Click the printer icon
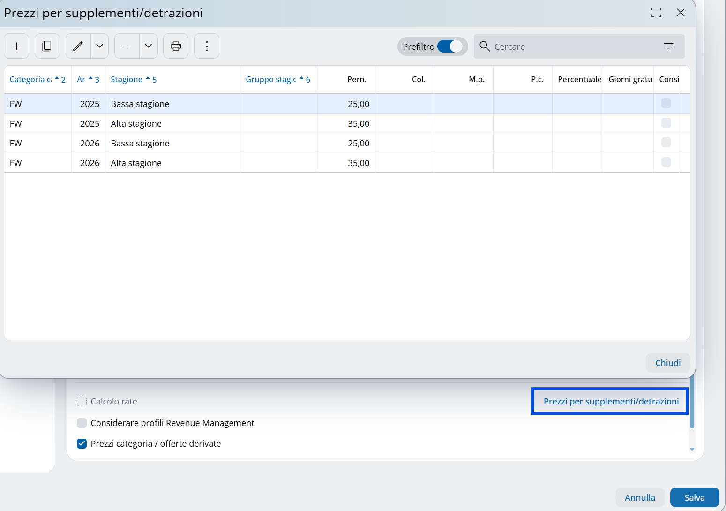The height and width of the screenshot is (511, 726). 176,46
